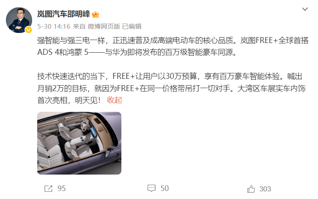Like the post with thumbs-up icon
Screen dimensions: 318x199
(x=251, y=189)
